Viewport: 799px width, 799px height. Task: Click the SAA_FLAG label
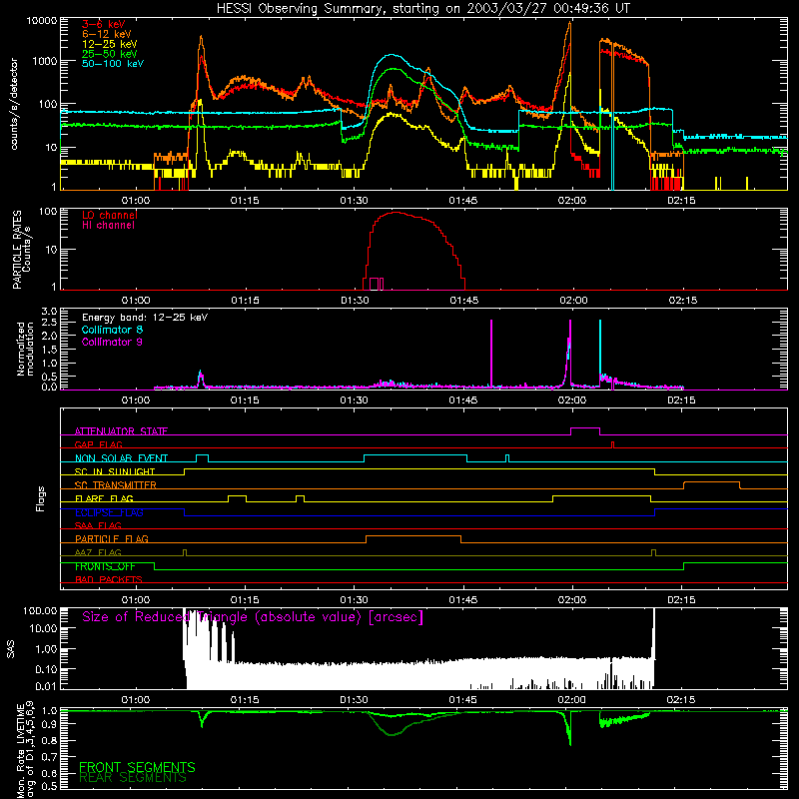(x=98, y=525)
